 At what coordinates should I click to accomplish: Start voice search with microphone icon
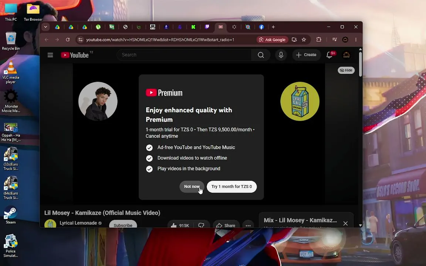coord(281,55)
